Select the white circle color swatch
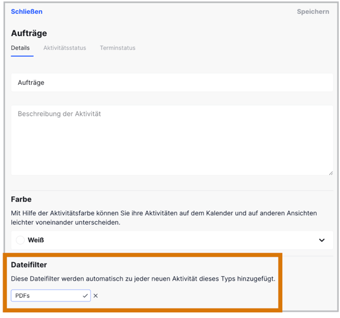 (20, 240)
